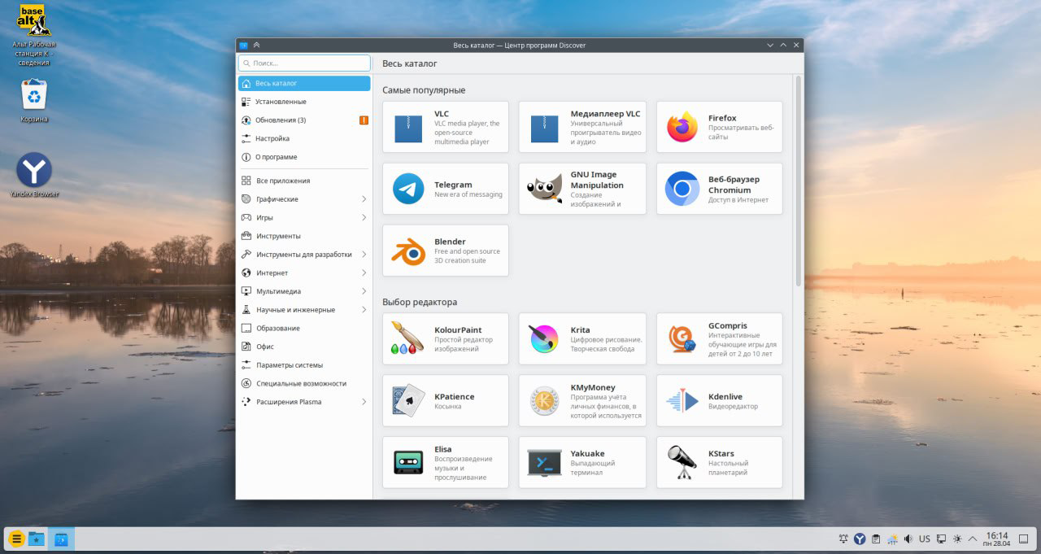This screenshot has height=554, width=1041.
Task: Expand Инструменты для разработки chevron
Action: click(x=364, y=255)
